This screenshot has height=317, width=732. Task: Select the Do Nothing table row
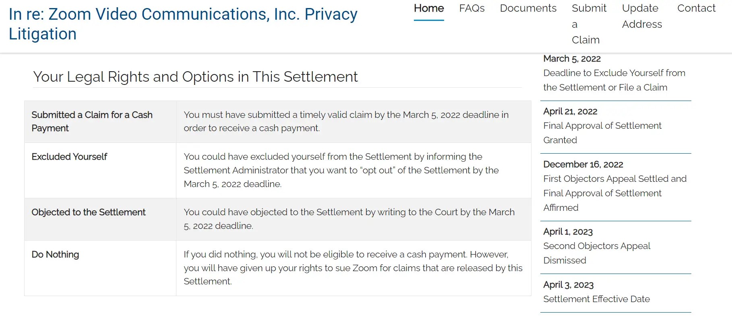[55, 255]
